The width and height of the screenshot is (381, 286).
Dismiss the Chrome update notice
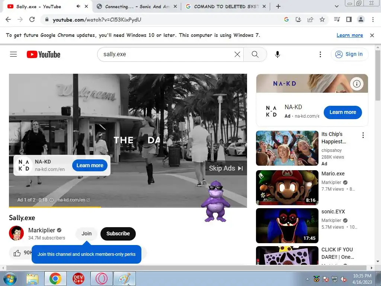[372, 35]
